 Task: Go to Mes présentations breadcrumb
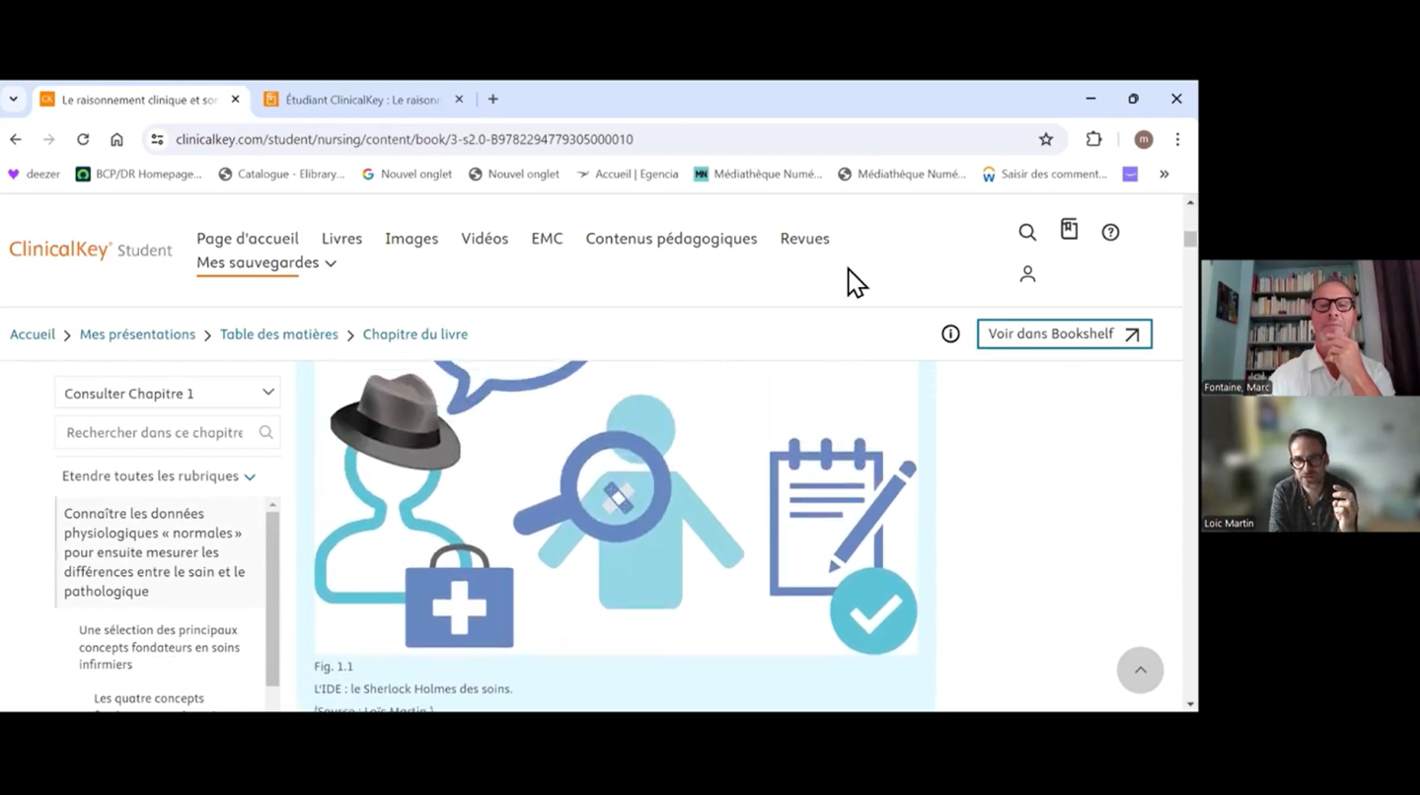pos(137,334)
